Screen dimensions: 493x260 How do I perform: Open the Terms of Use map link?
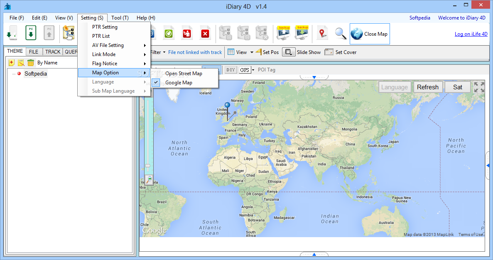click(470, 234)
